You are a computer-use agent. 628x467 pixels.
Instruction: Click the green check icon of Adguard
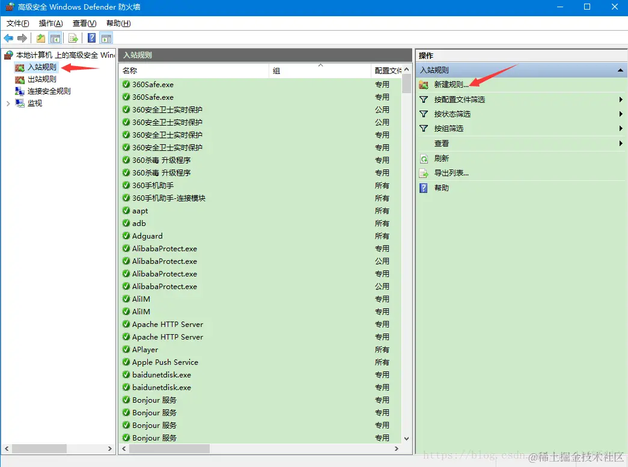click(x=126, y=236)
